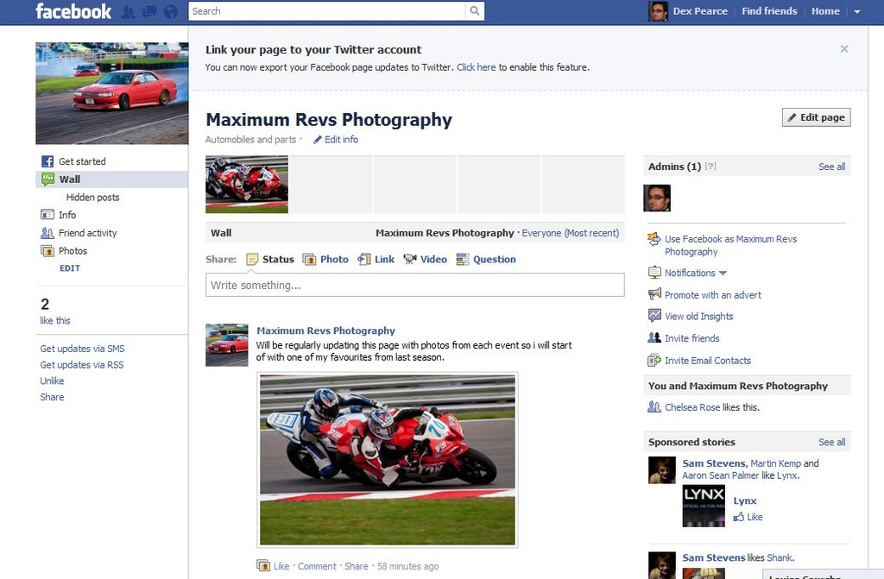Click the Lynx thumbs-up Like icon
This screenshot has width=884, height=579.
pyautogui.click(x=739, y=517)
